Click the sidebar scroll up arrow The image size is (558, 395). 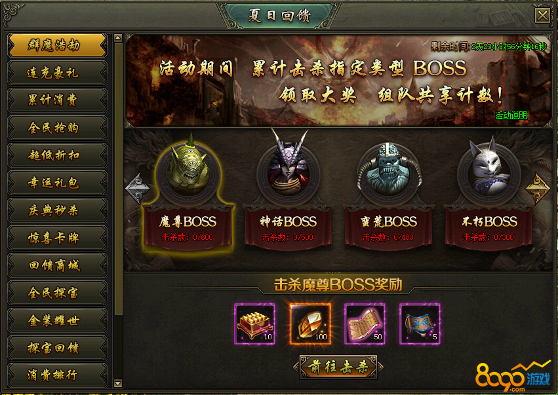[118, 38]
